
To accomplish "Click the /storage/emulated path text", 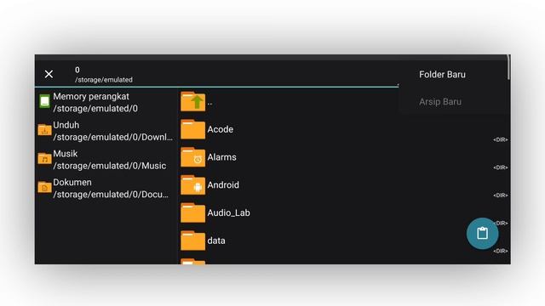I will pos(104,80).
